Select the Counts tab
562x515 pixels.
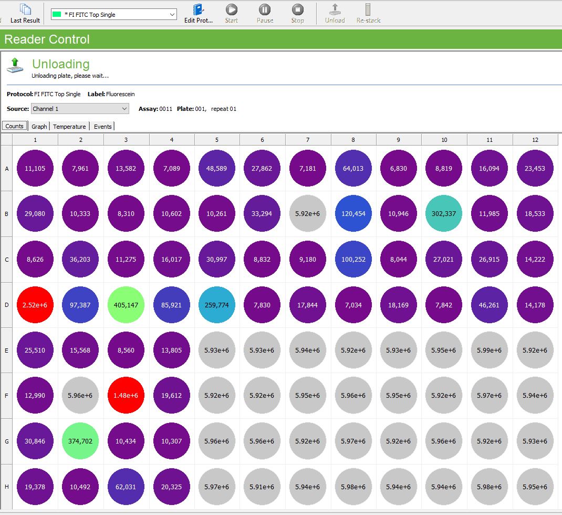point(14,127)
